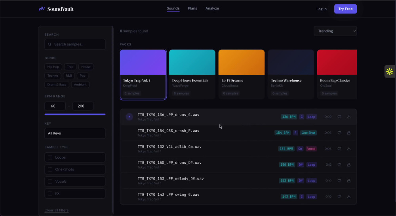The width and height of the screenshot is (396, 216).
Task: Go to the Sounds tab
Action: (173, 8)
